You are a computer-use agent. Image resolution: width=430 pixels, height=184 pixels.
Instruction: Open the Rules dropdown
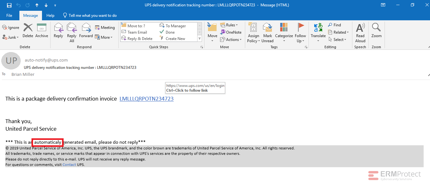[229, 25]
